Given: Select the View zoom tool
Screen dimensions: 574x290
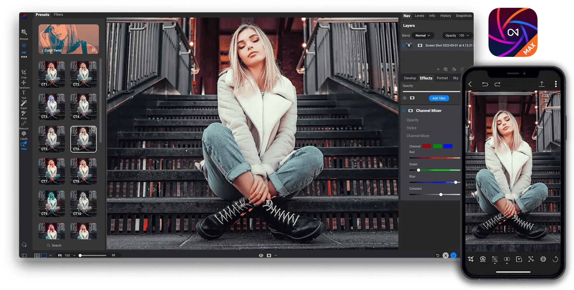Looking at the screenshot, I should (24, 146).
